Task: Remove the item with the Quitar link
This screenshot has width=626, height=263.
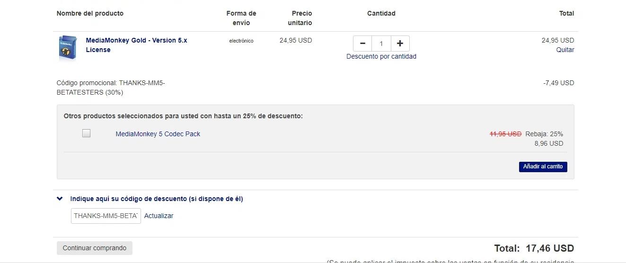Action: point(565,50)
